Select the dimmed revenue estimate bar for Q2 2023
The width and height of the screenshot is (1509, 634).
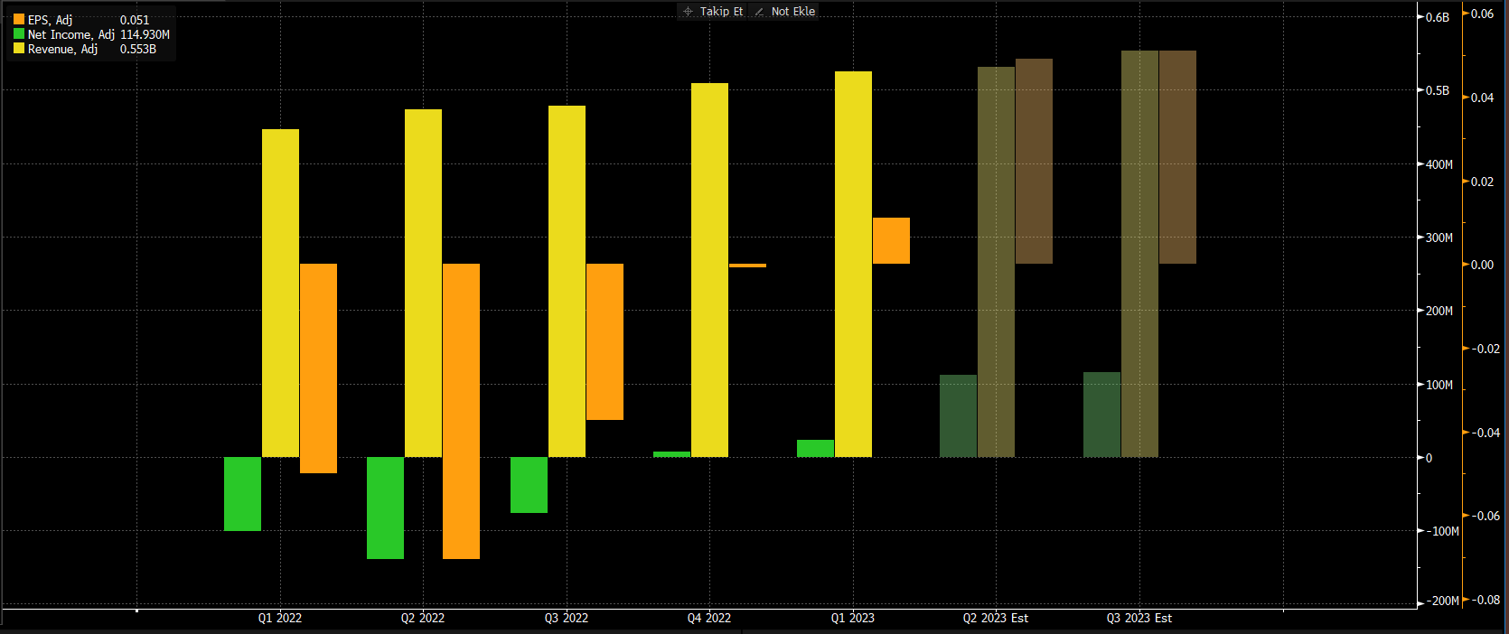pyautogui.click(x=996, y=262)
